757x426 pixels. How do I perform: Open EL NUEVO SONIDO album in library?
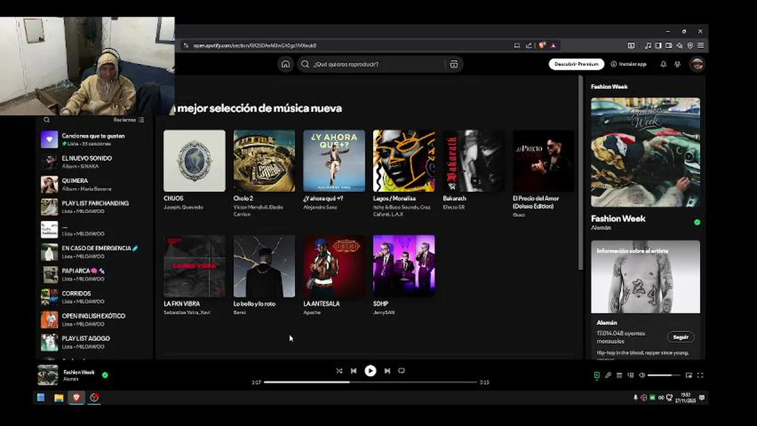click(95, 162)
